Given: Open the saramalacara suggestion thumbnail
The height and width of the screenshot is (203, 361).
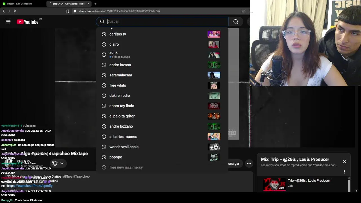Looking at the screenshot, I should (214, 75).
